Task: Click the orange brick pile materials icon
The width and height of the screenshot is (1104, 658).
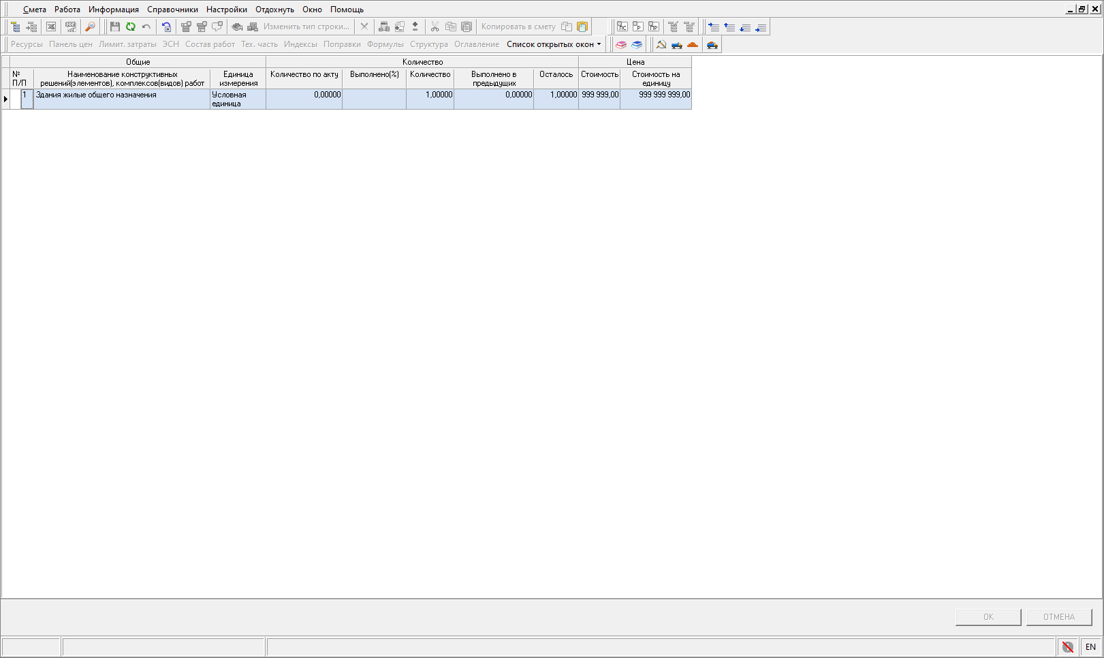Action: (x=693, y=45)
